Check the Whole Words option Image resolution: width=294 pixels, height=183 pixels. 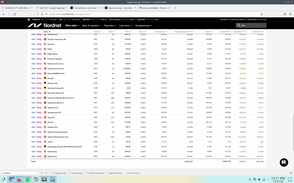pos(108,173)
